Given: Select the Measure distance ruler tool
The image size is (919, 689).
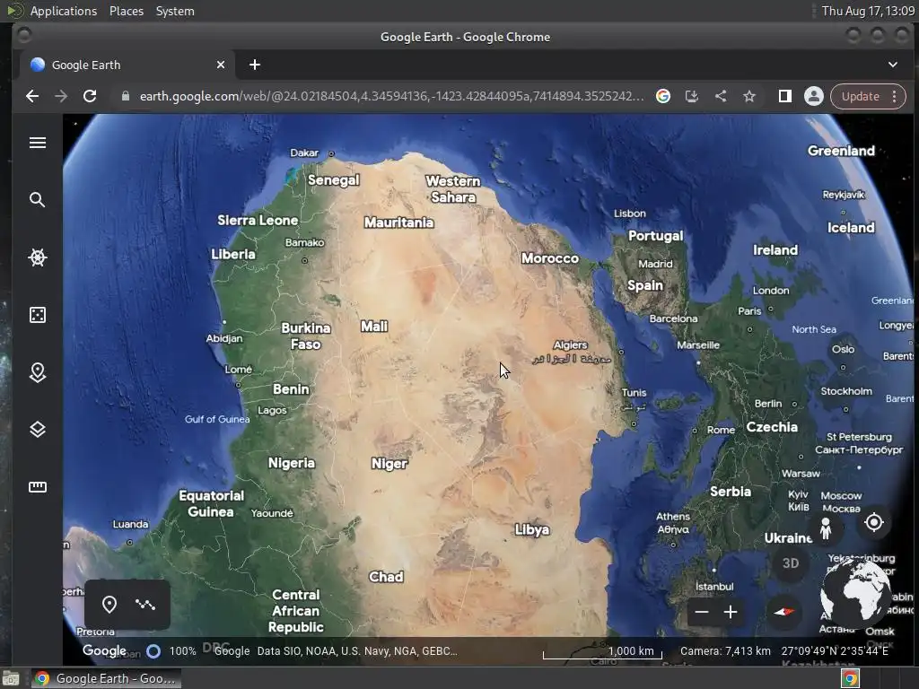Looking at the screenshot, I should 38,487.
